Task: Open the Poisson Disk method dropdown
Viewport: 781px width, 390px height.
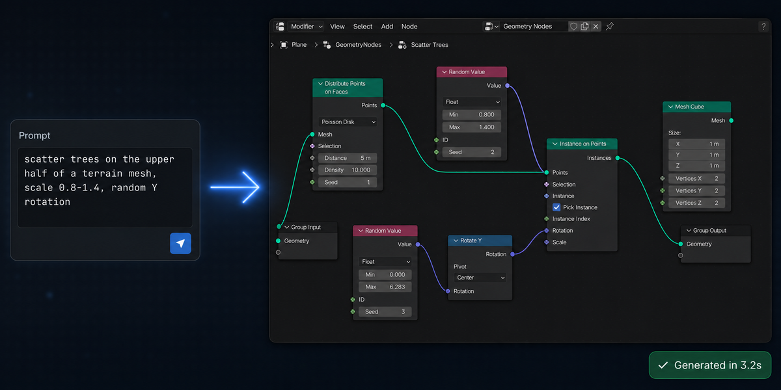Action: [348, 122]
